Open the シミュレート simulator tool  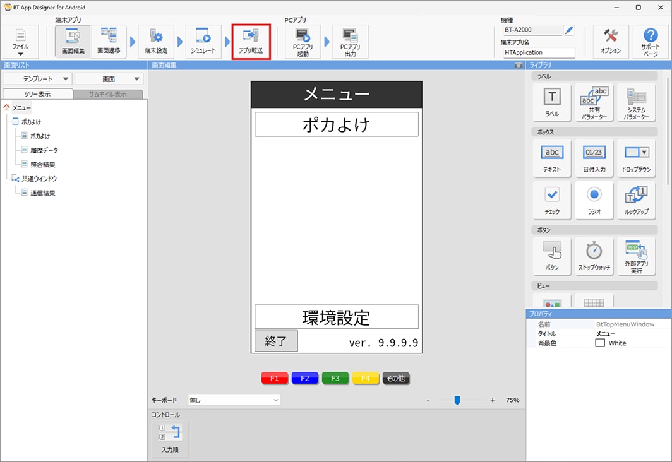coord(203,42)
